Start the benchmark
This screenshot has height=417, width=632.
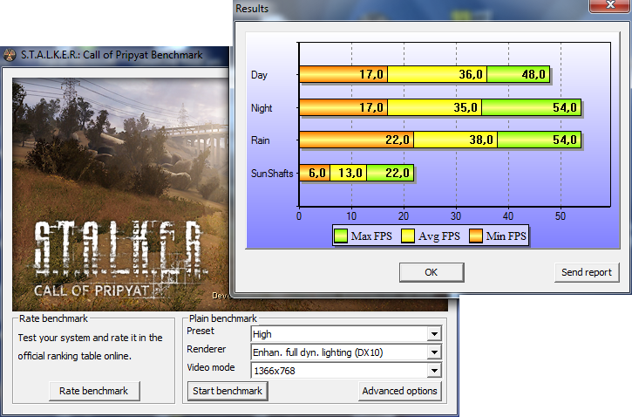pos(228,391)
